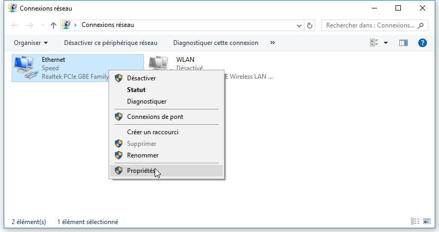Select the WLAN wireless adapter icon

pos(158,63)
